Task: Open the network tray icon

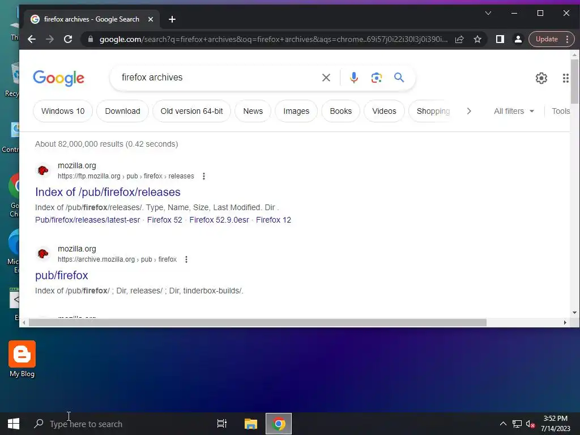Action: click(517, 424)
